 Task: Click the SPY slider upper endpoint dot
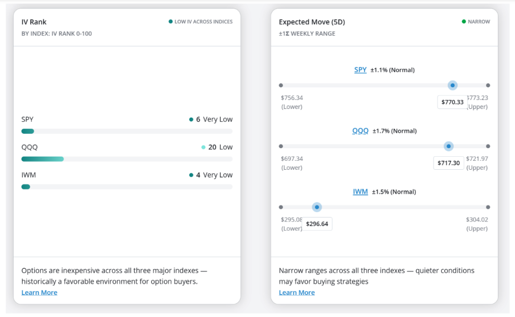488,85
